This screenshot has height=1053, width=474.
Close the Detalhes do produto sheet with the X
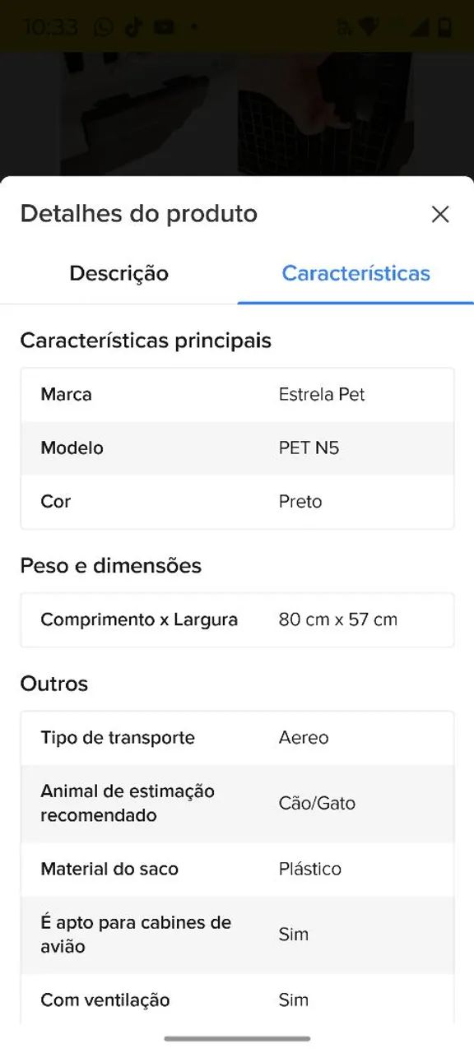(x=440, y=214)
